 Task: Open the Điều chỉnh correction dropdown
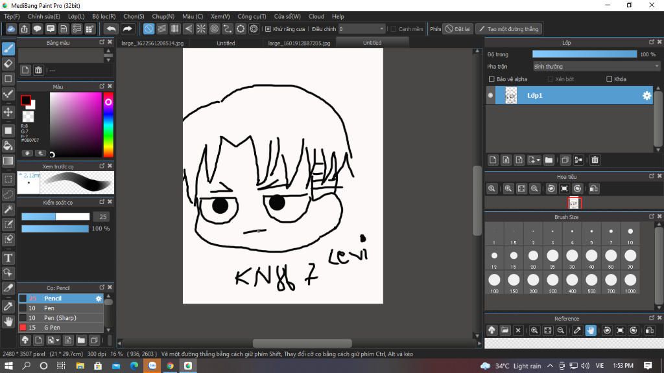click(x=362, y=28)
